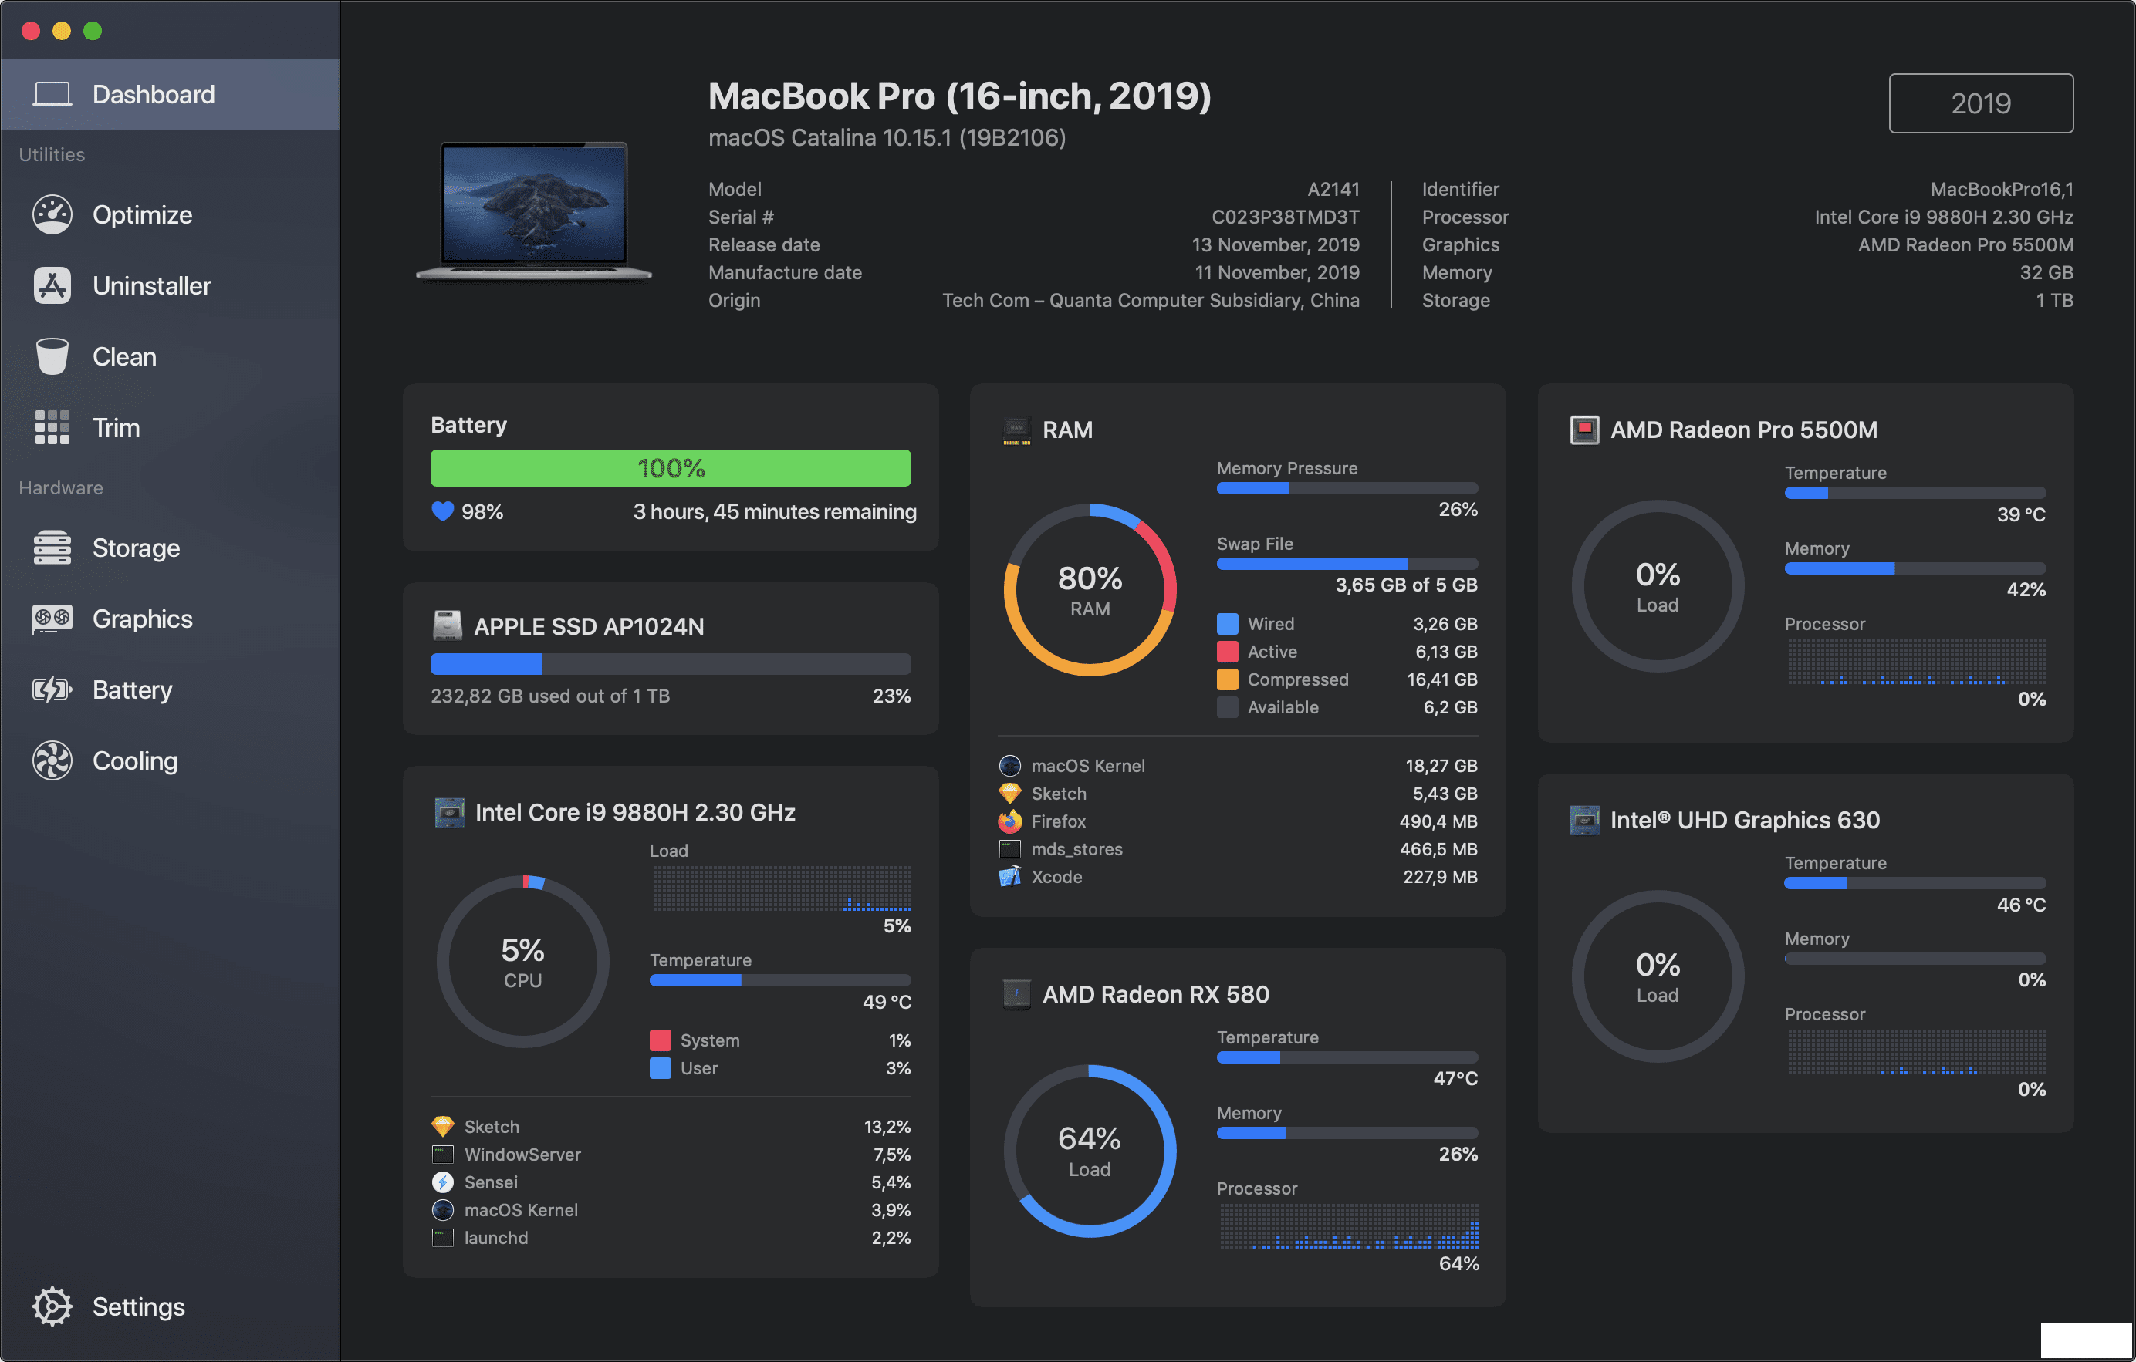Click the Graphics card icon in sidebar
Viewport: 2136px width, 1362px height.
pyautogui.click(x=52, y=619)
